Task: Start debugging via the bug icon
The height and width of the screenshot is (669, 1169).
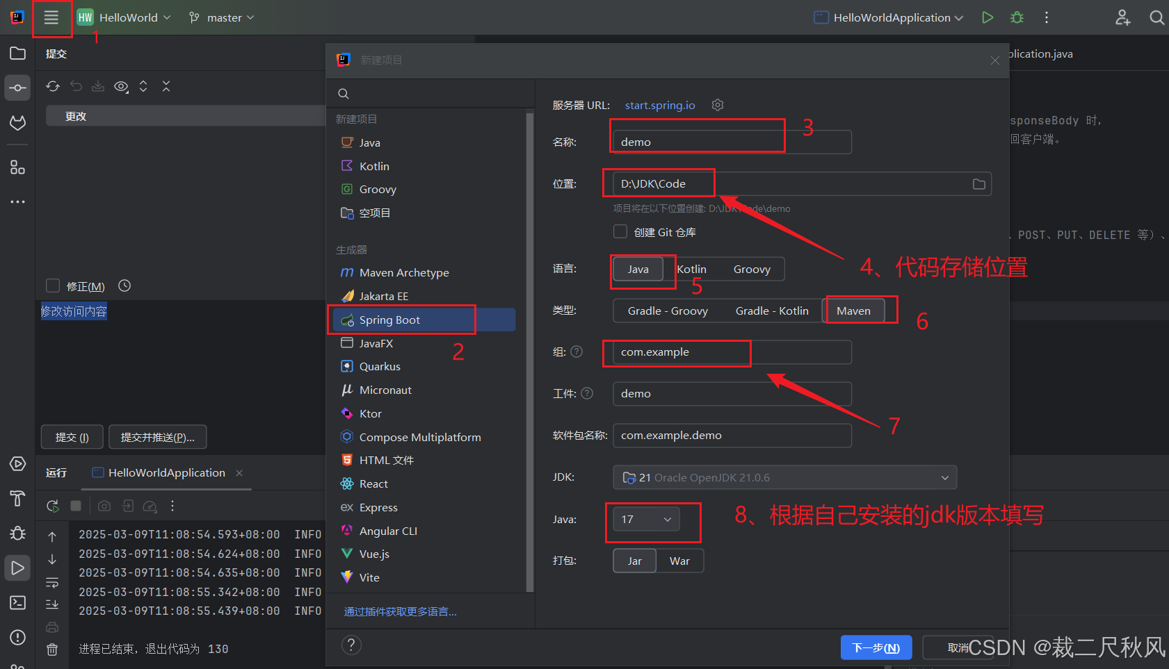Action: coord(1017,17)
